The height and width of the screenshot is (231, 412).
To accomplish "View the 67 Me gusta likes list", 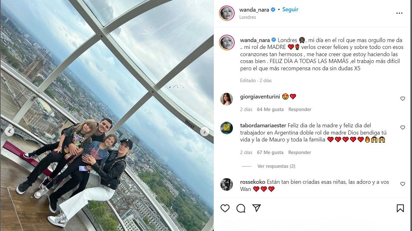I will pyautogui.click(x=270, y=152).
